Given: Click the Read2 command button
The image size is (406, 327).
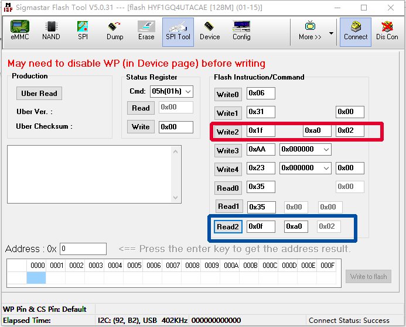Looking at the screenshot, I should (x=228, y=227).
